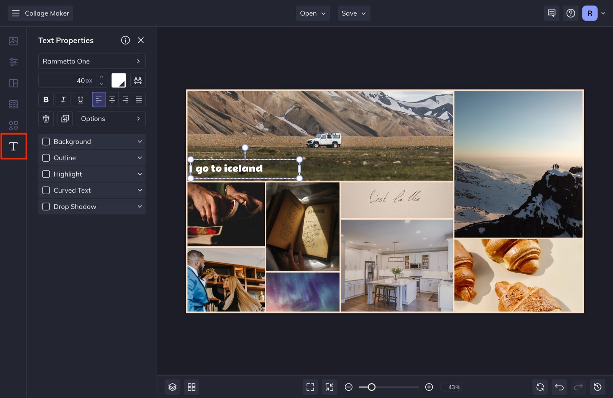Open the Shapes and Elements panel

(13, 125)
